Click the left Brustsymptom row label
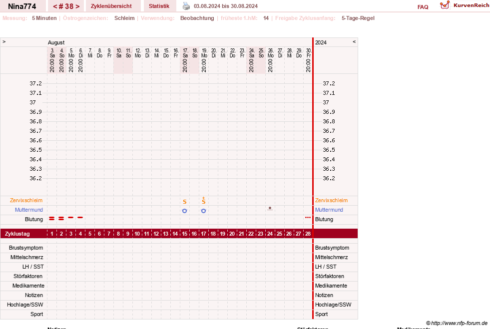Viewport: 490px width, 329px height. click(26, 248)
